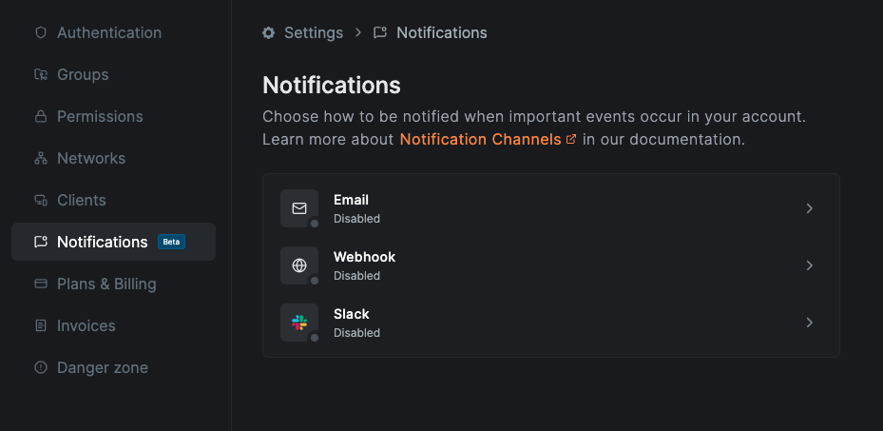Click the Slack channel title
The width and height of the screenshot is (883, 431).
(x=352, y=314)
